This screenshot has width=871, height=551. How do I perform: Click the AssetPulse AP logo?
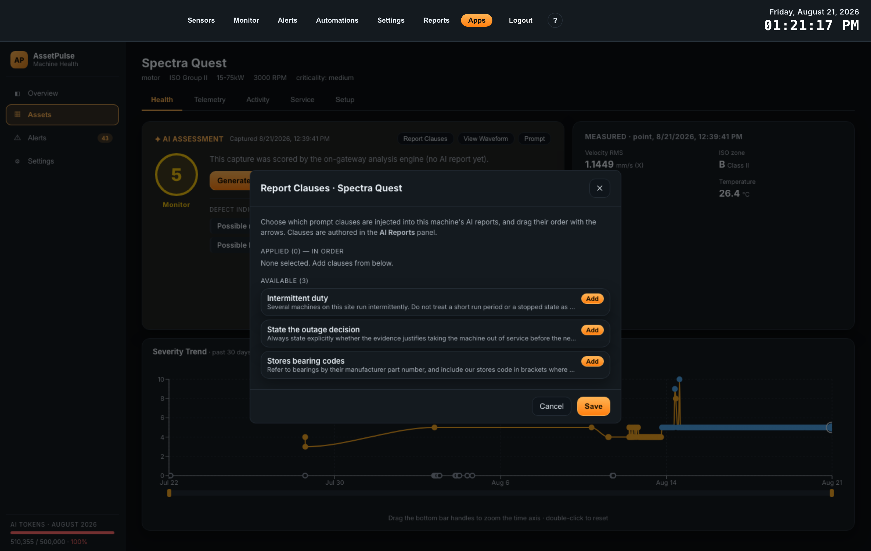[x=19, y=60]
